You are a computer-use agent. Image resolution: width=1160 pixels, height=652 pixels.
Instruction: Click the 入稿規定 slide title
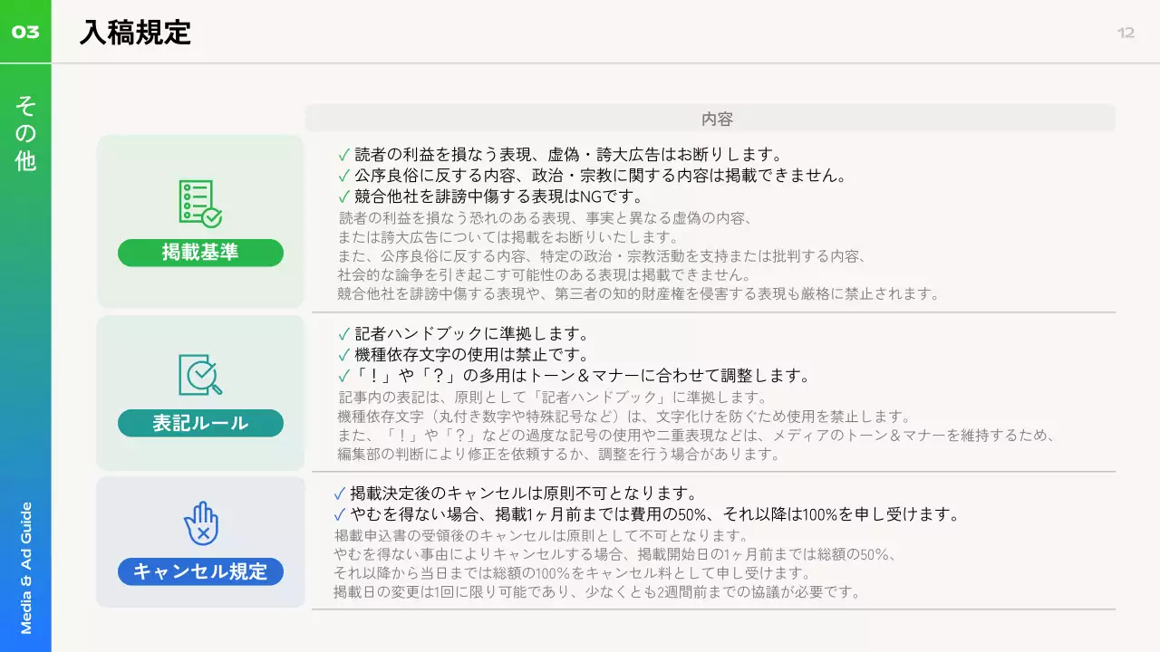(x=136, y=33)
